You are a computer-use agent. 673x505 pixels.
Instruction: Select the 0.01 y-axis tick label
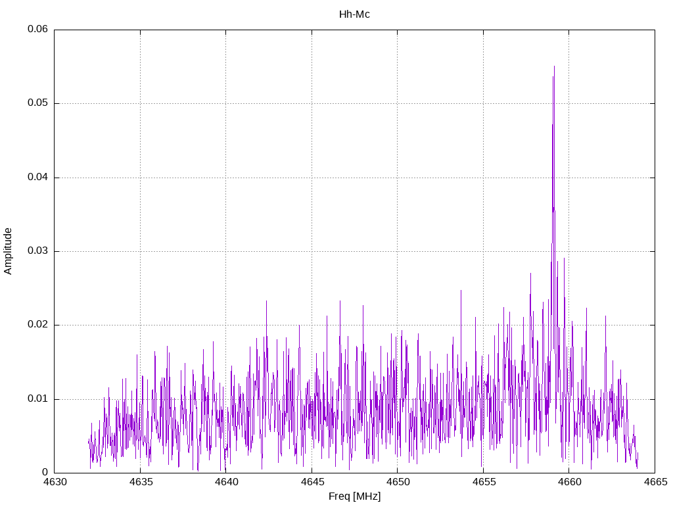tap(37, 399)
